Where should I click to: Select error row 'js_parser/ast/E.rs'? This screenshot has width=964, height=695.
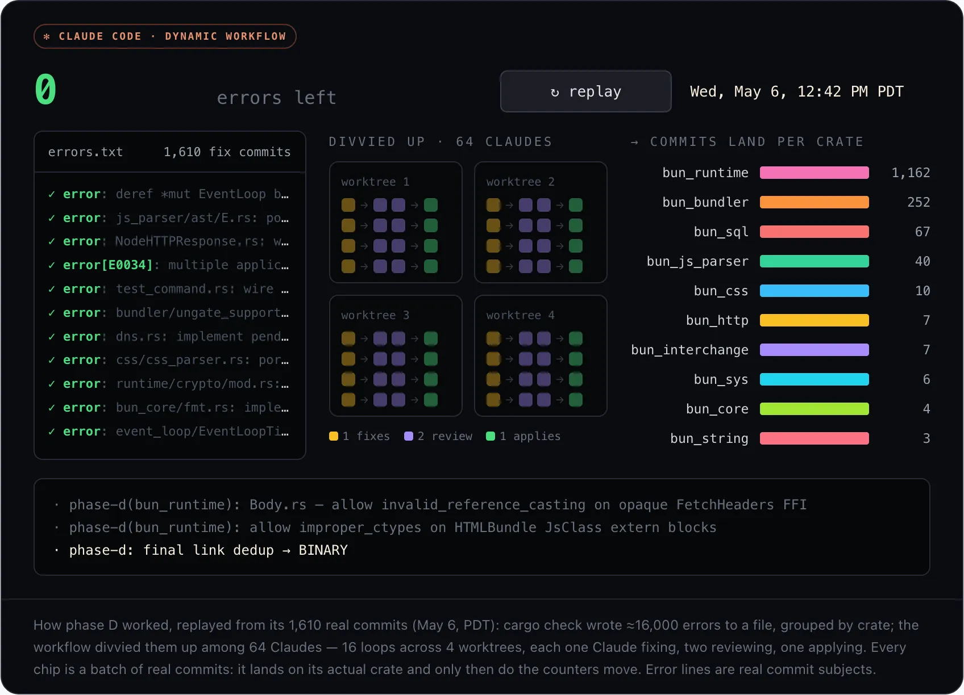[x=169, y=218]
